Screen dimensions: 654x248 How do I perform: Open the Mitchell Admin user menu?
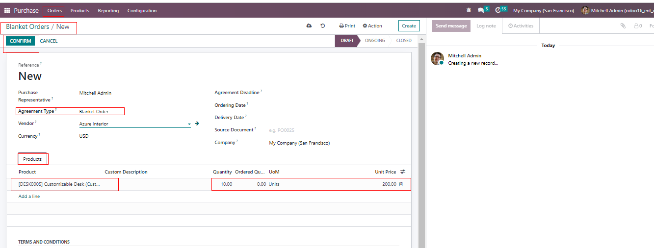616,10
